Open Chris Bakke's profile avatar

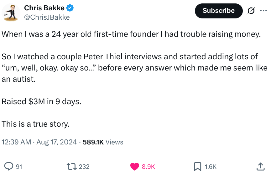[11, 12]
